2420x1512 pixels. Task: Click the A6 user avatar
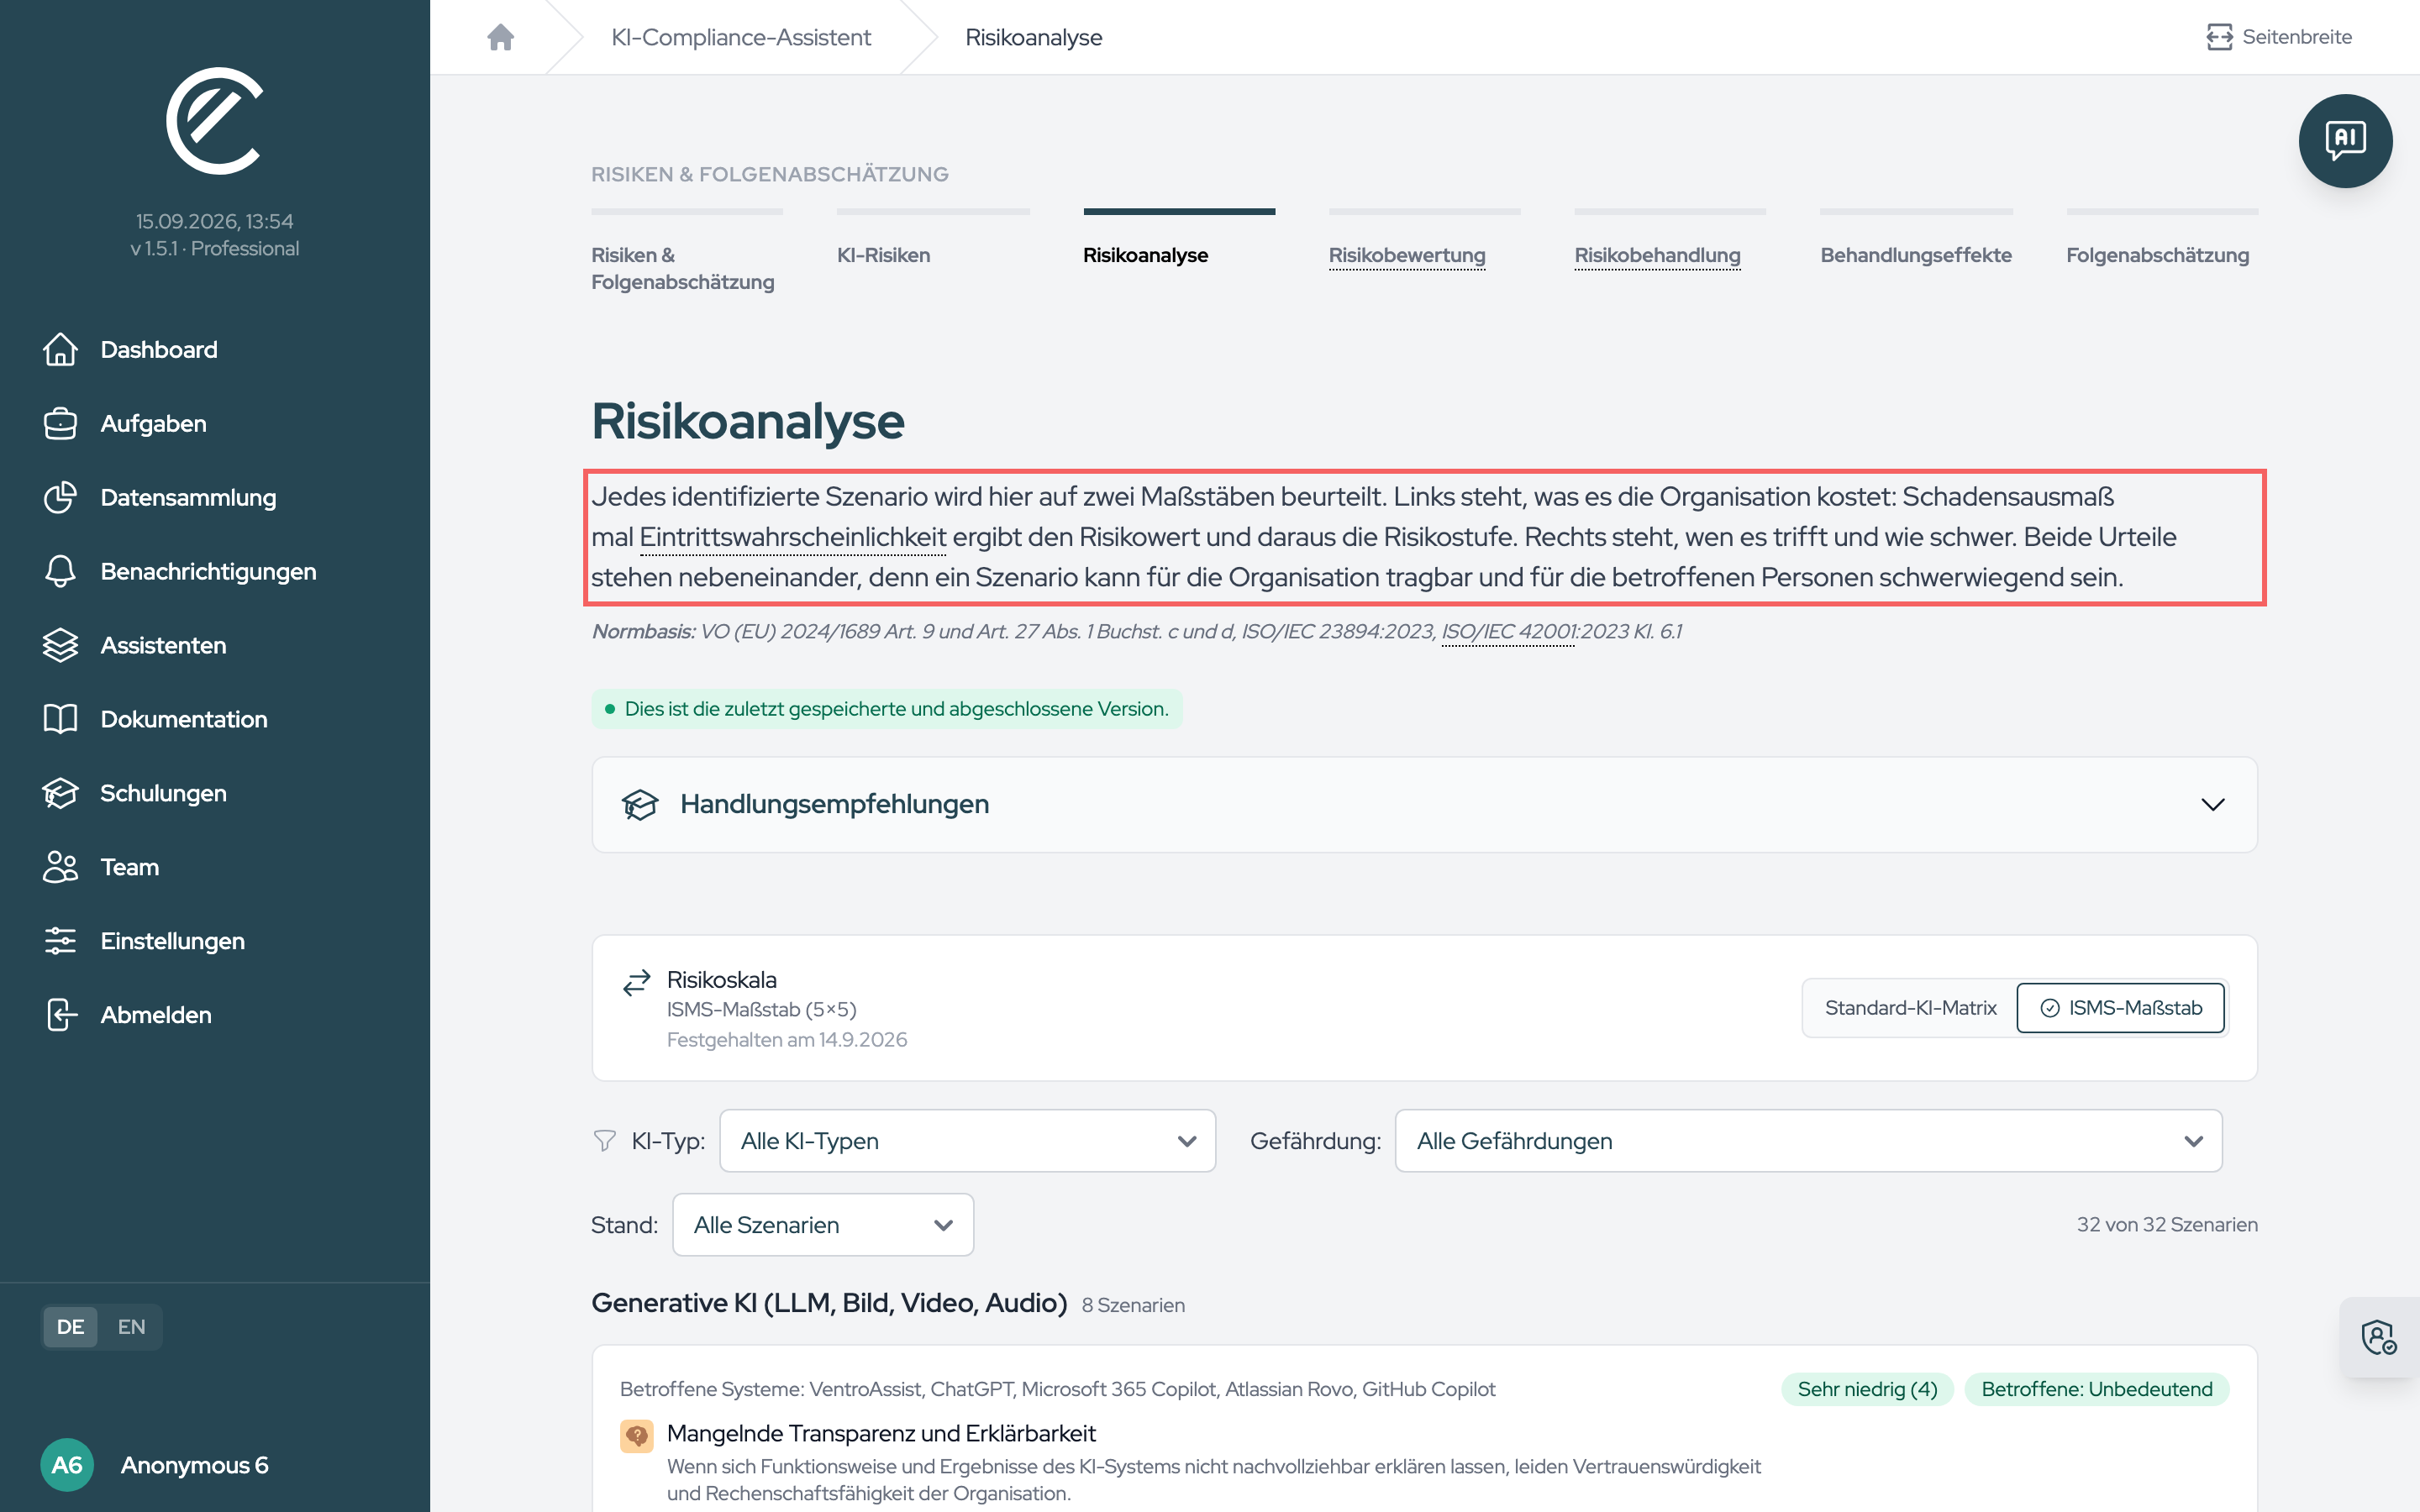tap(67, 1465)
